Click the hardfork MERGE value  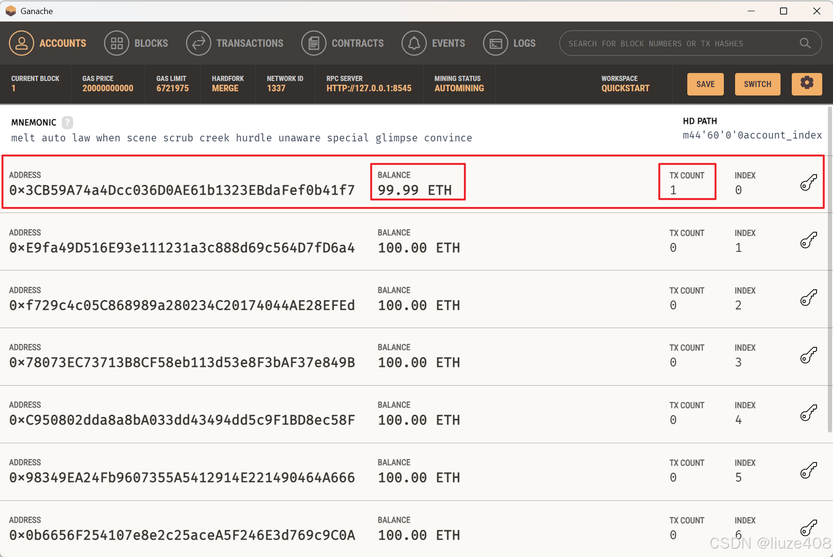[x=225, y=88]
